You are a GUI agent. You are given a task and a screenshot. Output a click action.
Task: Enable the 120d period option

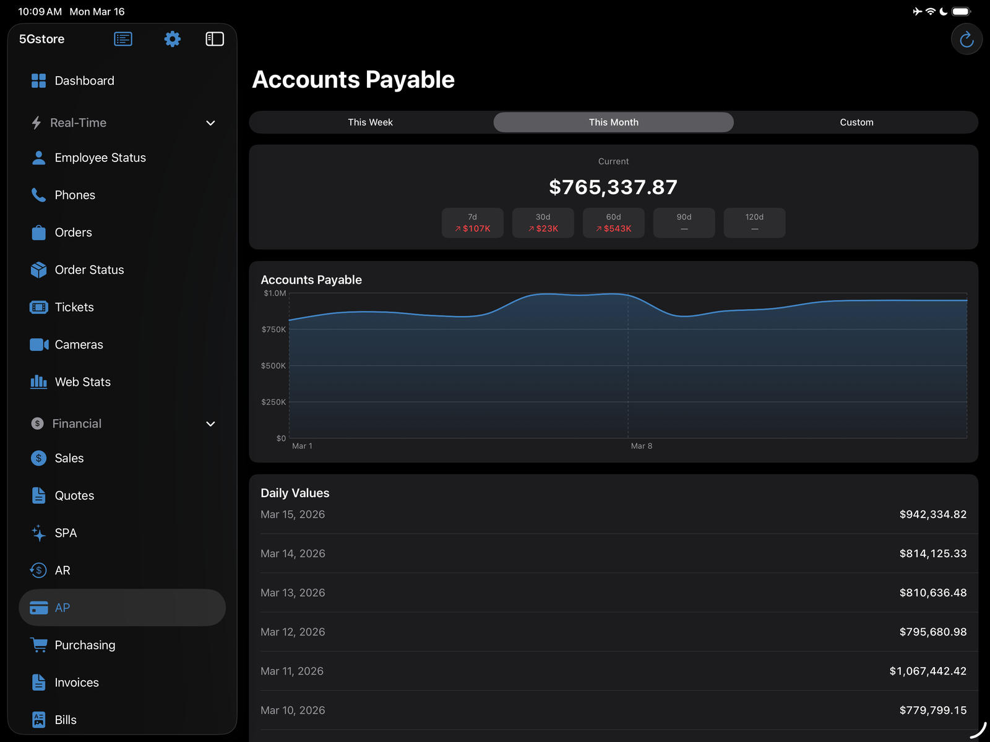click(x=754, y=223)
